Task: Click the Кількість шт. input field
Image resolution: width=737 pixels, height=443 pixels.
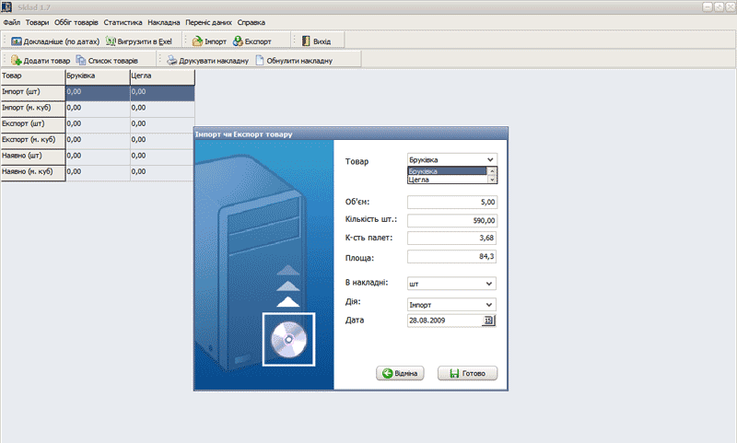Action: pyautogui.click(x=451, y=221)
